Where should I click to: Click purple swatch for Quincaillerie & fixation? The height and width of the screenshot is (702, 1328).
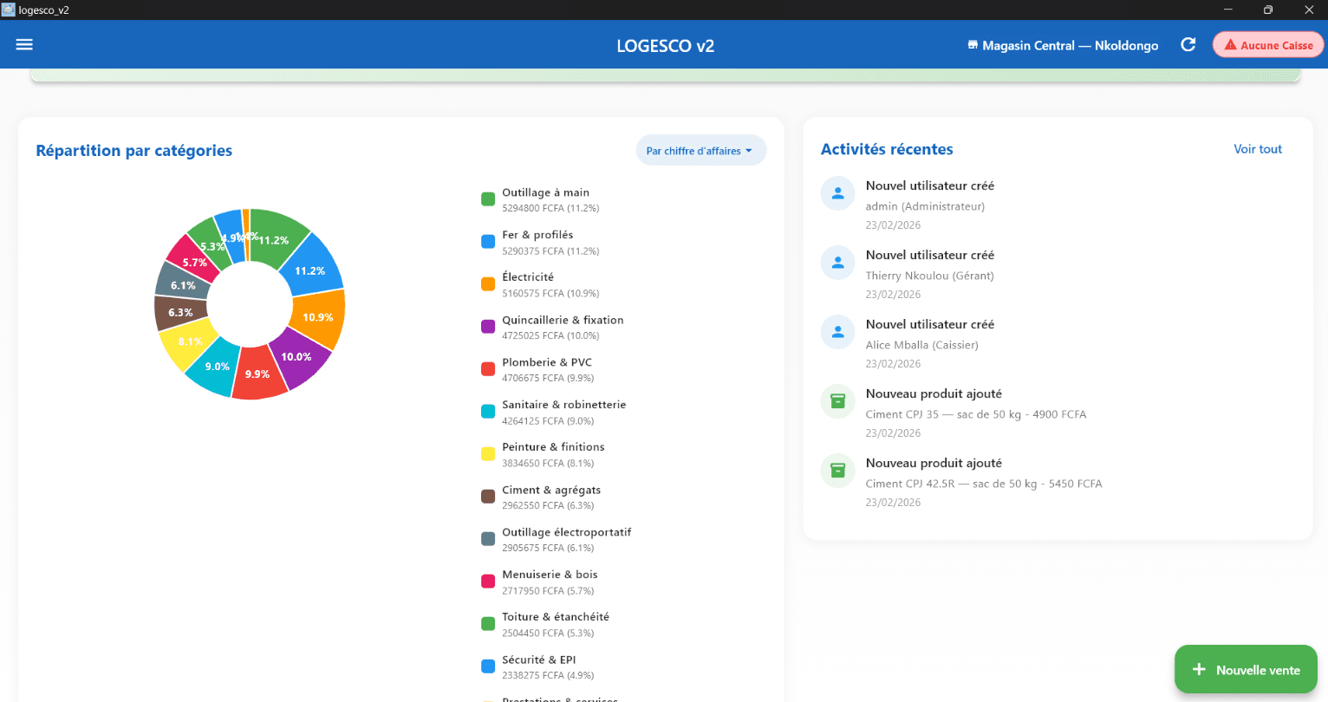pyautogui.click(x=488, y=327)
